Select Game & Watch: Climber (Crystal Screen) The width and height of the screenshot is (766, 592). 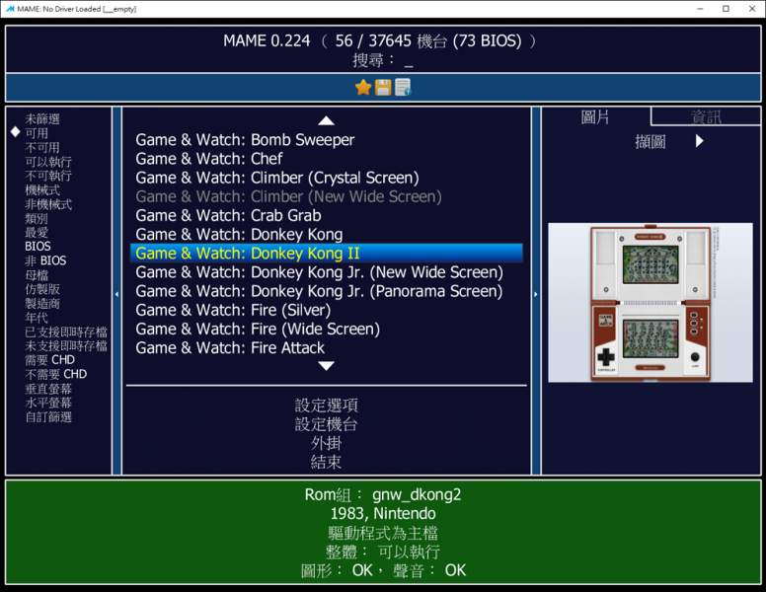327,178
